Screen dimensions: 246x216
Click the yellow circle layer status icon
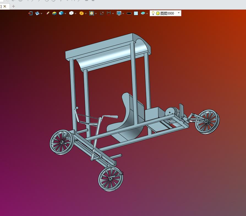(158, 13)
